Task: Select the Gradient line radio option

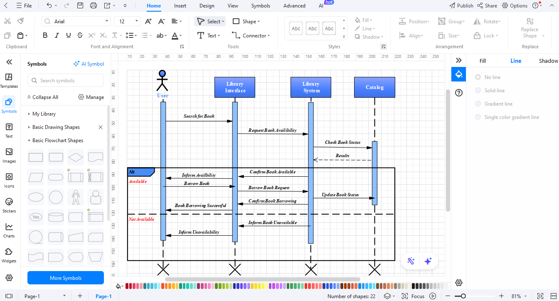Action: point(478,104)
